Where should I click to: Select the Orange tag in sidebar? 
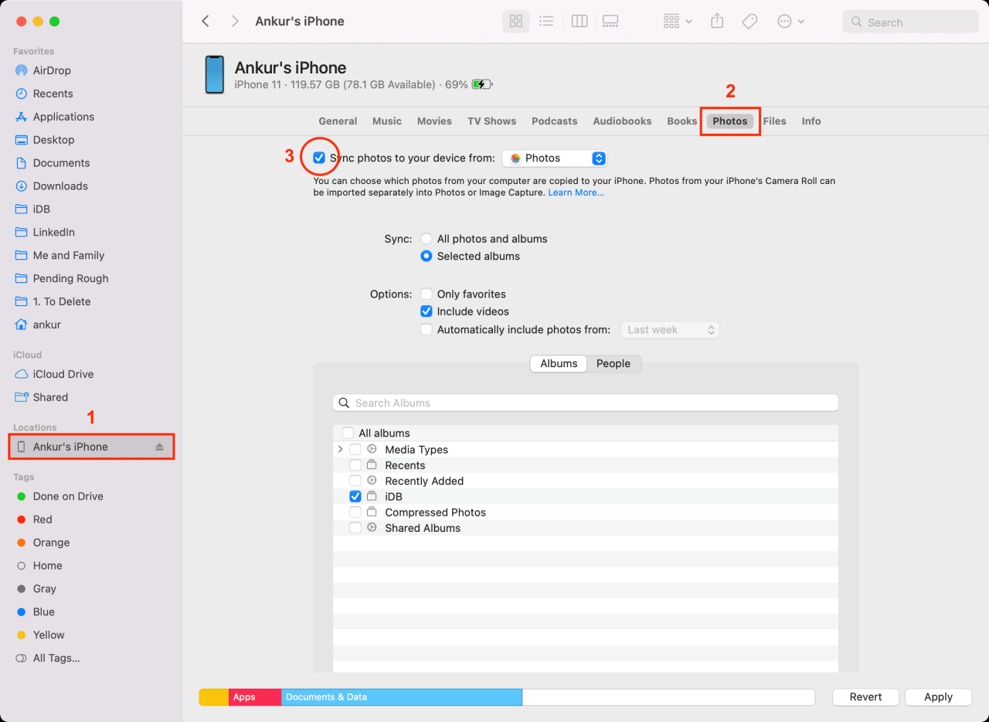(51, 543)
